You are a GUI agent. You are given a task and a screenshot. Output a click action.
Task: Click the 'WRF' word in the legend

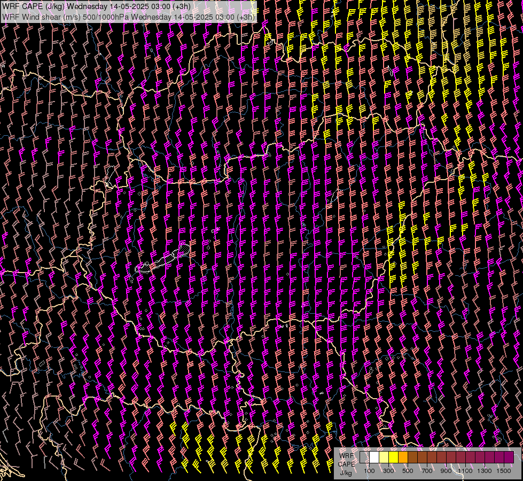347,456
